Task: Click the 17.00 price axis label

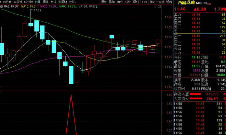Action: tap(169, 17)
